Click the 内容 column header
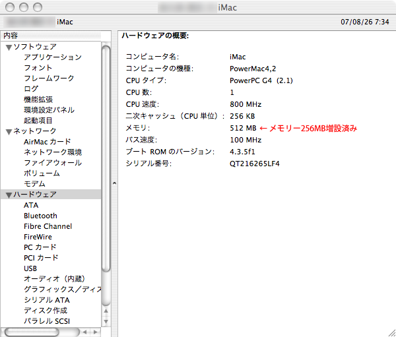Screen dimensions: 396x337 click(51, 36)
